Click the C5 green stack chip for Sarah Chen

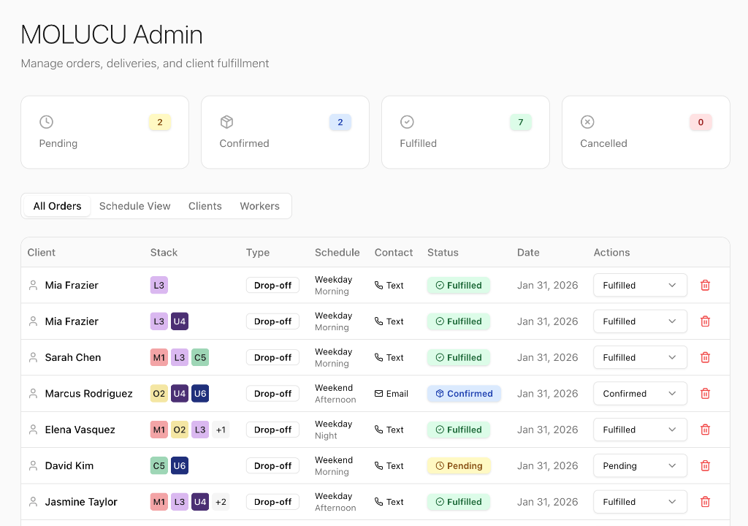[200, 357]
